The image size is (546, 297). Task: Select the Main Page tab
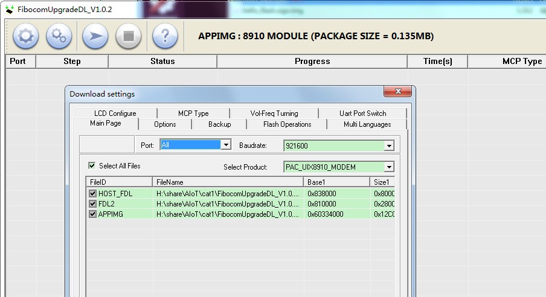[x=106, y=123]
